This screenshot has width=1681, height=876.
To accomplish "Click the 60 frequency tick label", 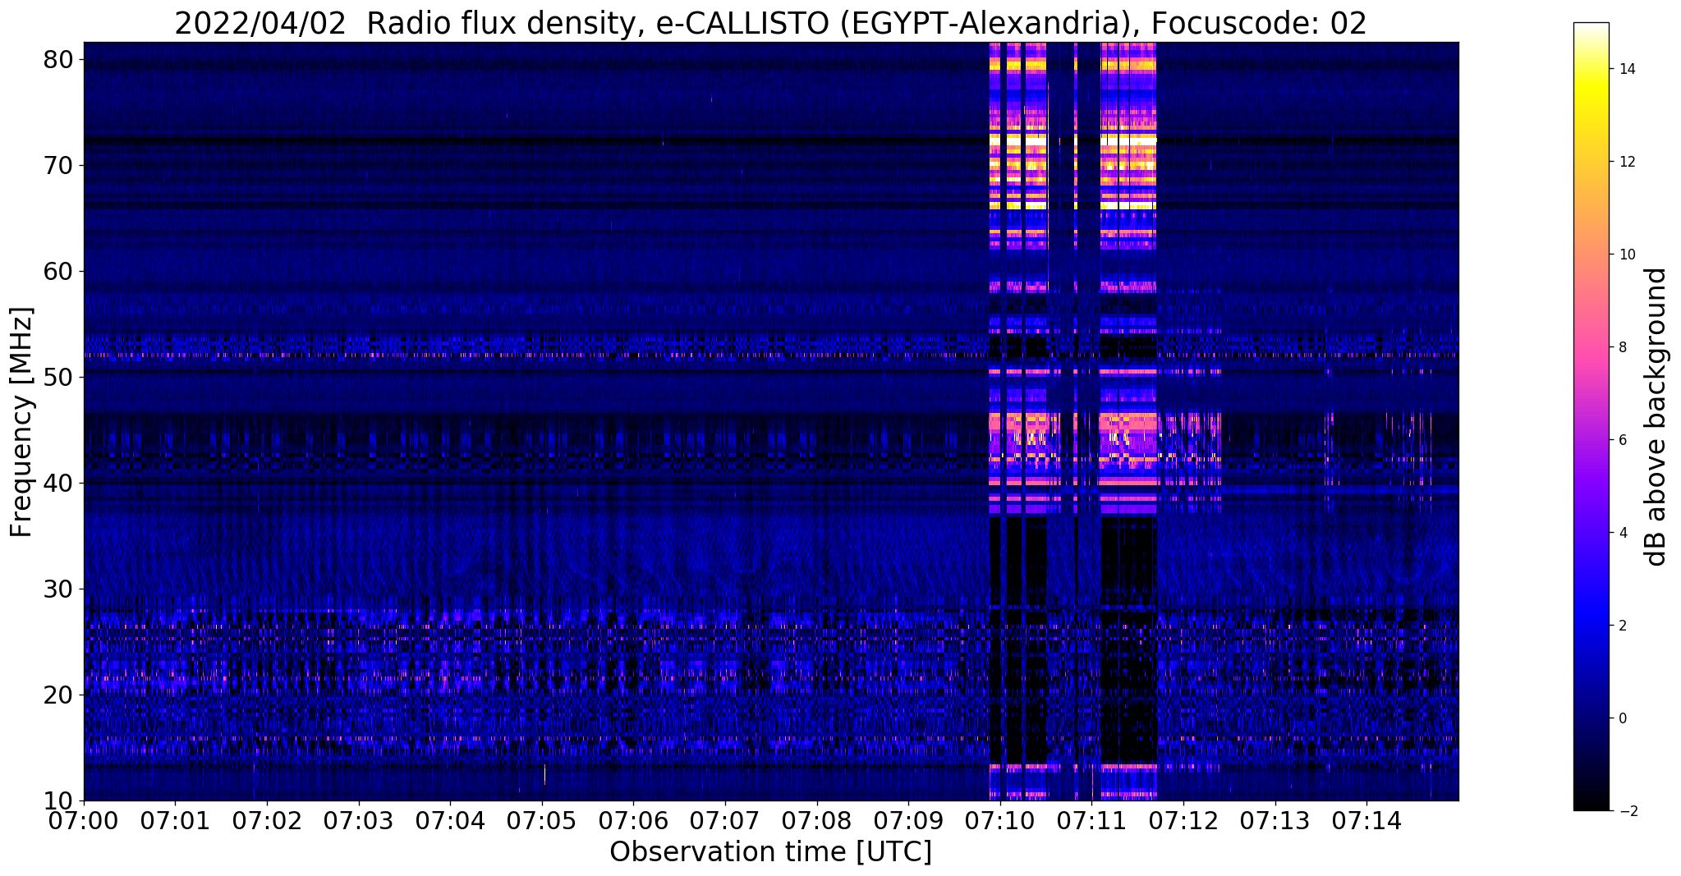I will pos(60,272).
